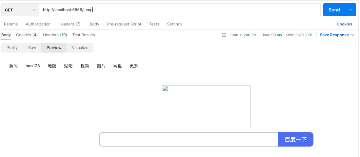Expand the Save Response chevron
Screen dimensions: 360x157
[353, 35]
